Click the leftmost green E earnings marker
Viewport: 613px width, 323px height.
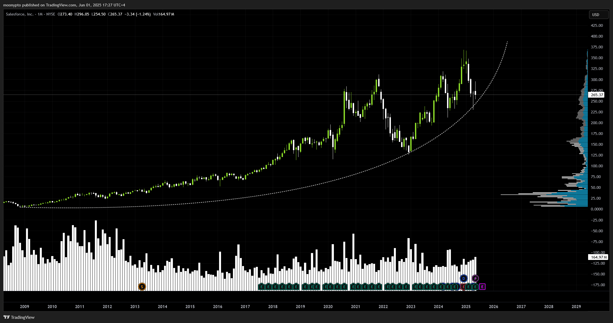[261, 287]
